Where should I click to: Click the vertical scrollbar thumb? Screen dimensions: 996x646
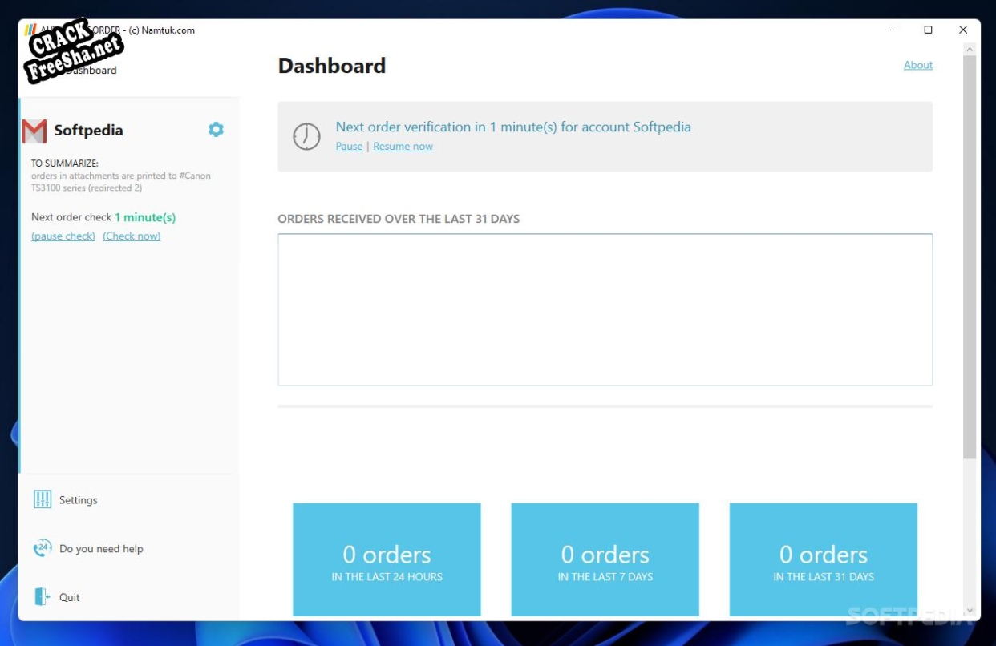coord(970,256)
